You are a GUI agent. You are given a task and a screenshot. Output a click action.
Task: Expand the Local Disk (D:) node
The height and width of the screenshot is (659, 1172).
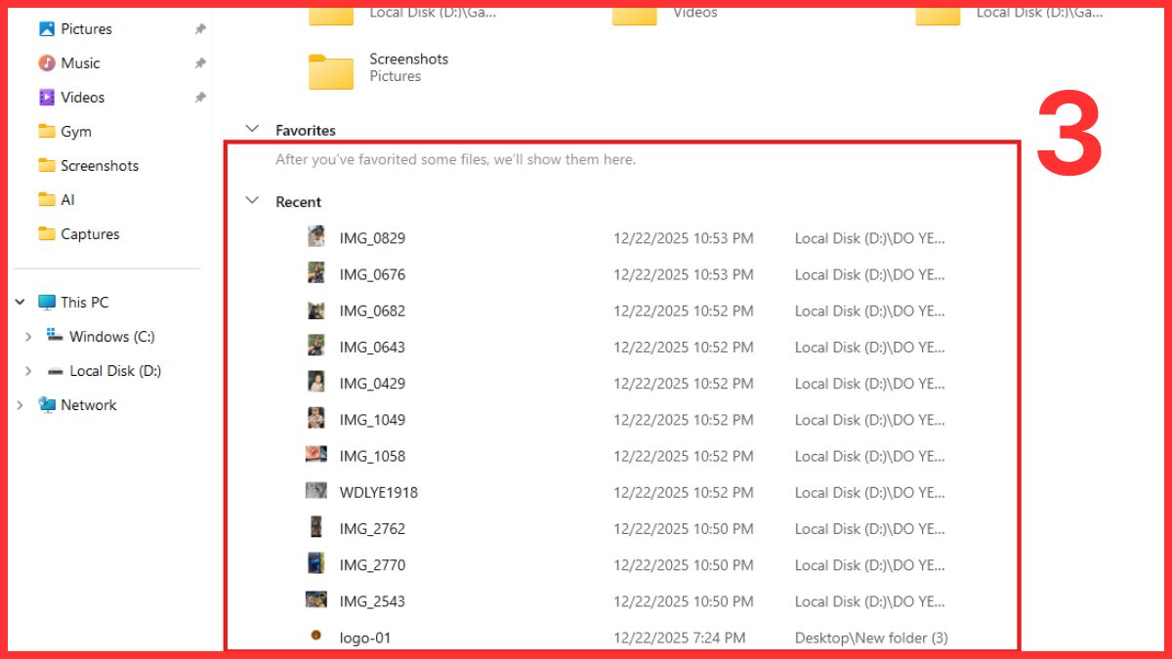click(x=28, y=371)
